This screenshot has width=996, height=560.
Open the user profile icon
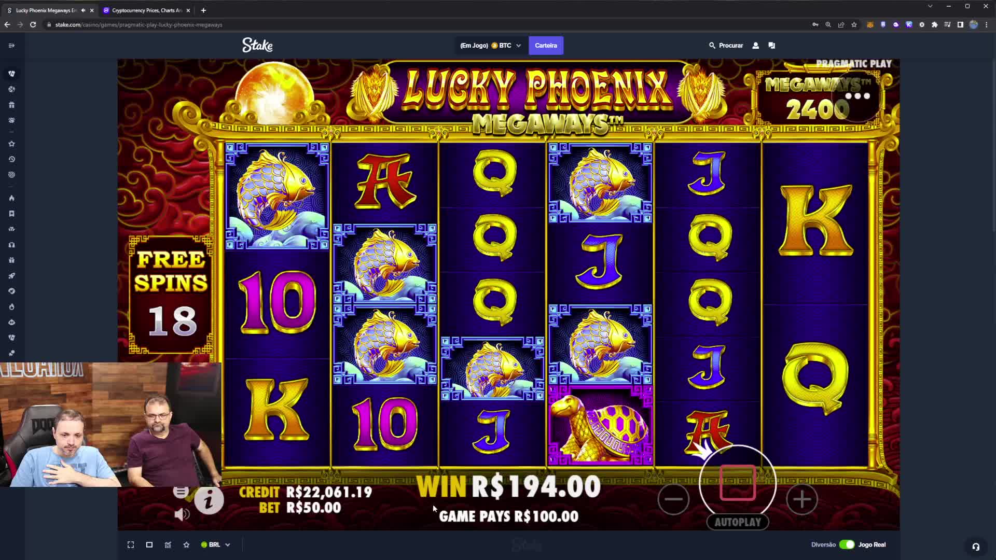pyautogui.click(x=755, y=46)
